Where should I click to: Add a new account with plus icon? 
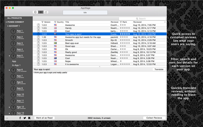pos(7,118)
